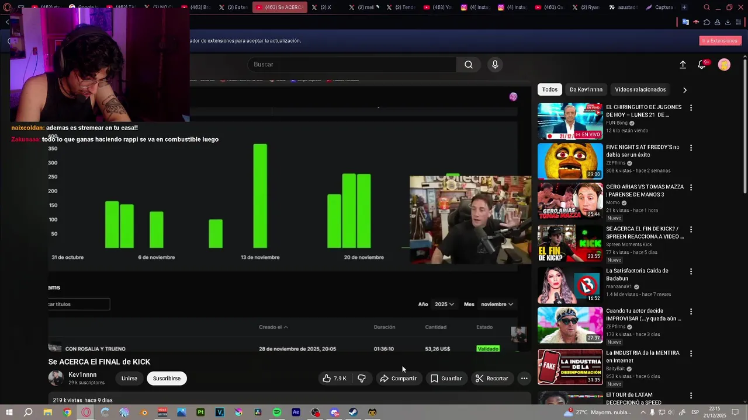The image size is (748, 420).
Task: Click Ir a Extensiones button
Action: point(720,41)
